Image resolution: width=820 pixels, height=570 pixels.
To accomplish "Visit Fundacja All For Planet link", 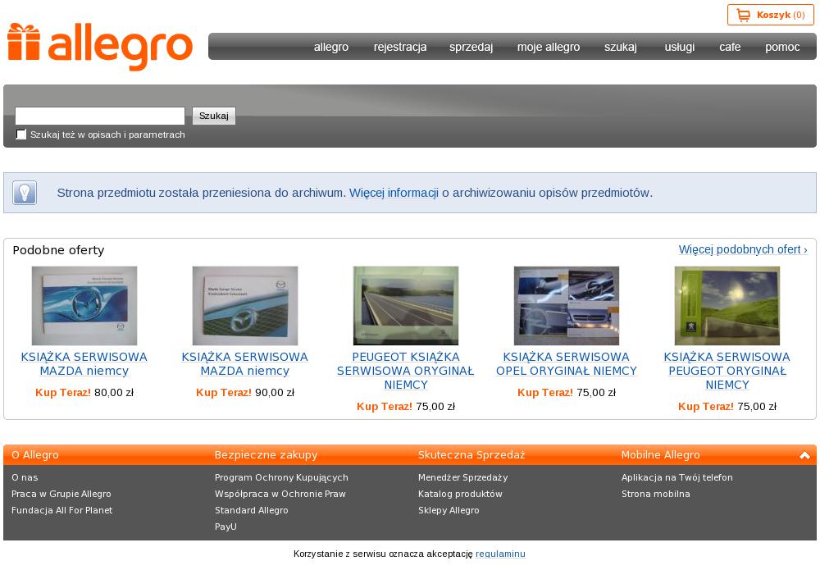I will coord(61,510).
